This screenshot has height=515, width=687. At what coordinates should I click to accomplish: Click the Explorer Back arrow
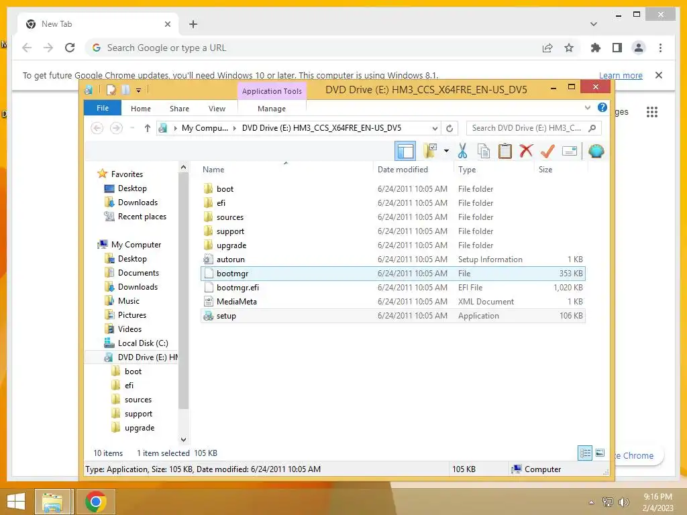pos(97,128)
